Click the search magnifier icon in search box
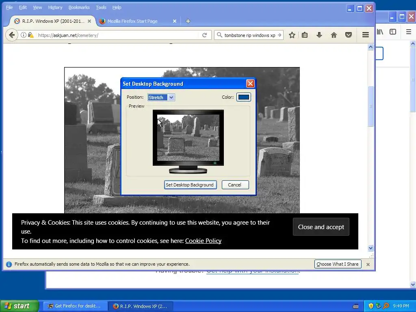This screenshot has height=312, width=416. (x=219, y=35)
